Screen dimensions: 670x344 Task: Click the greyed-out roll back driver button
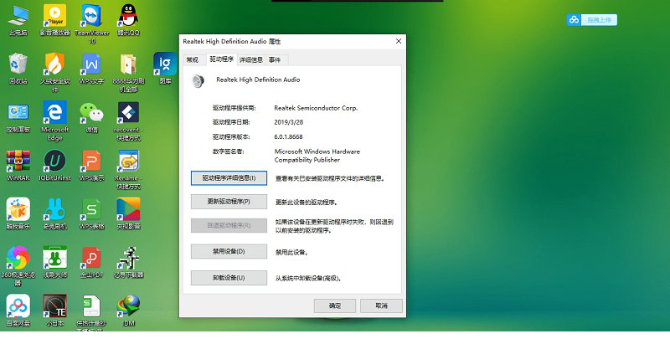229,225
